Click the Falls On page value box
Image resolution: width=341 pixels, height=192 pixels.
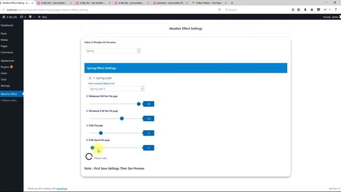(x=149, y=133)
